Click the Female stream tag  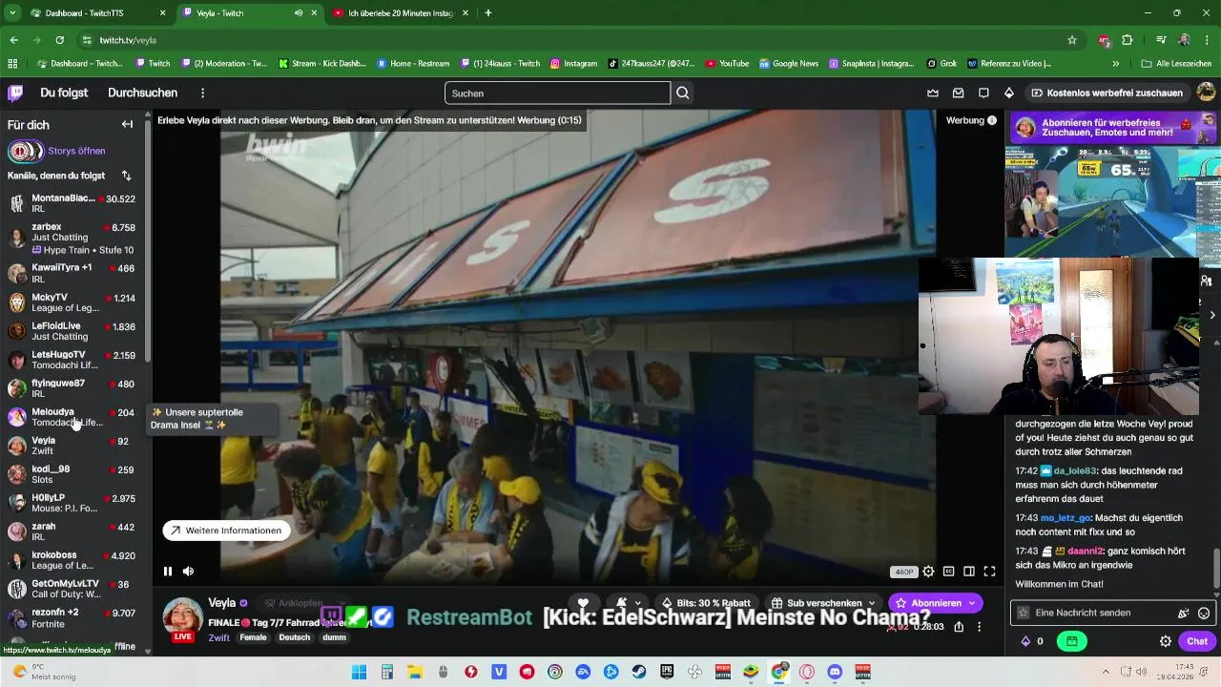click(x=253, y=637)
